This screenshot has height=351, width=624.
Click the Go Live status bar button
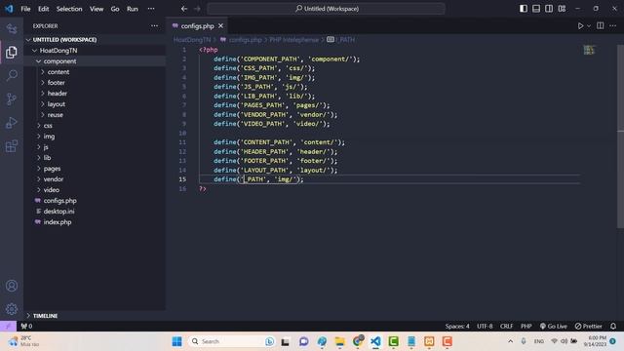point(553,326)
